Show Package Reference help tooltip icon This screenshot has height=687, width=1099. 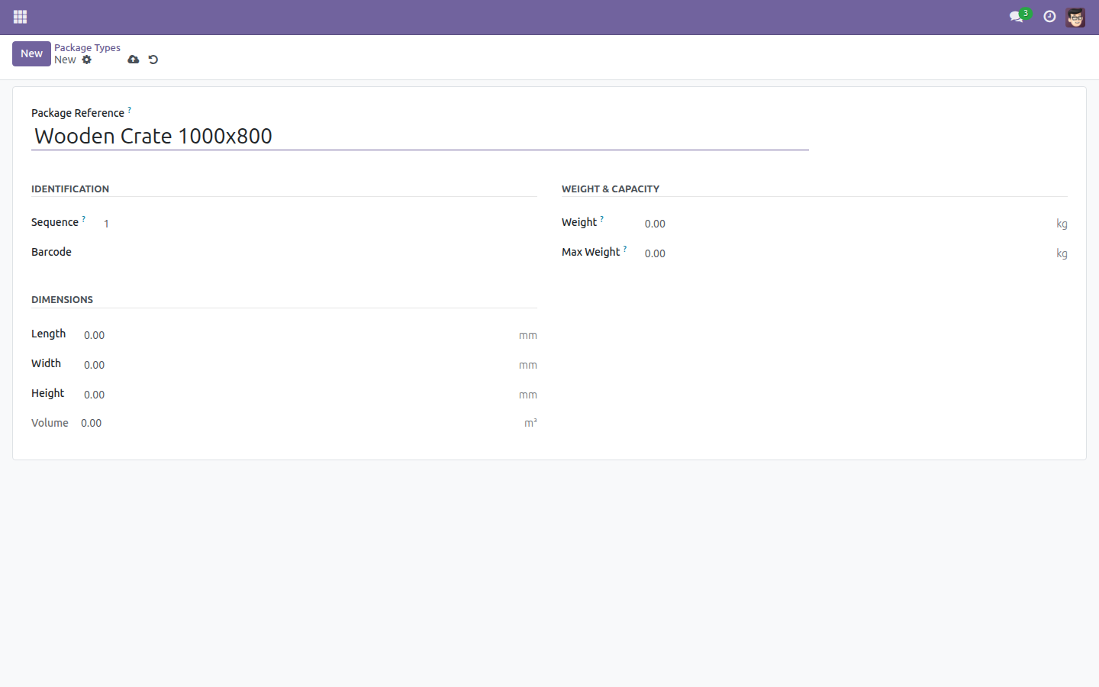click(x=129, y=110)
